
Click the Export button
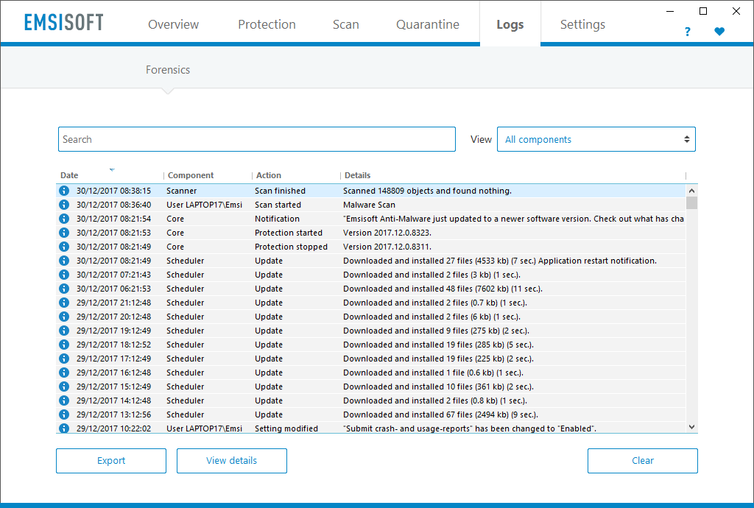(x=110, y=460)
